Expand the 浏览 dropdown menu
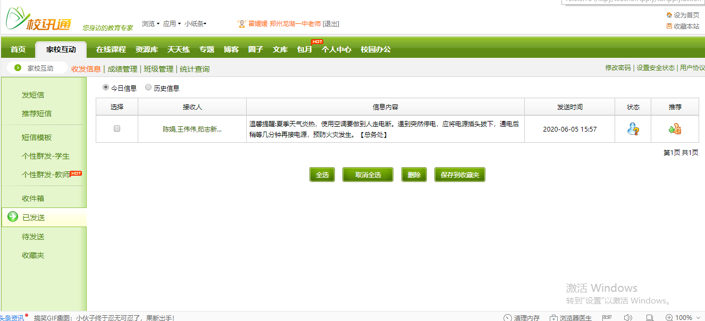The image size is (705, 321). (150, 24)
